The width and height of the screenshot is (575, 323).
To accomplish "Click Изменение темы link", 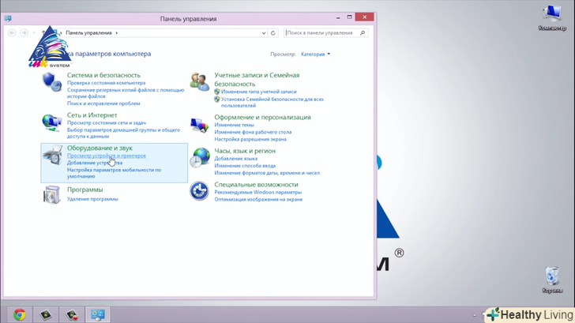I will point(235,125).
